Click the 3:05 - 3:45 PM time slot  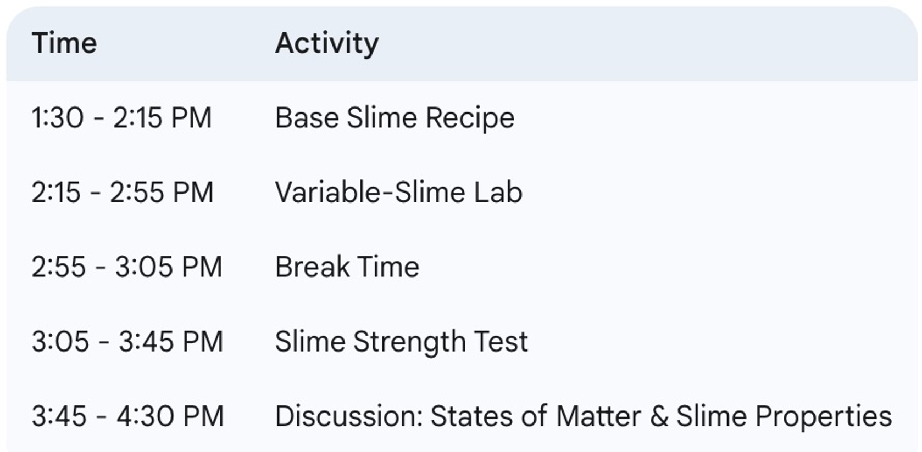coord(127,342)
